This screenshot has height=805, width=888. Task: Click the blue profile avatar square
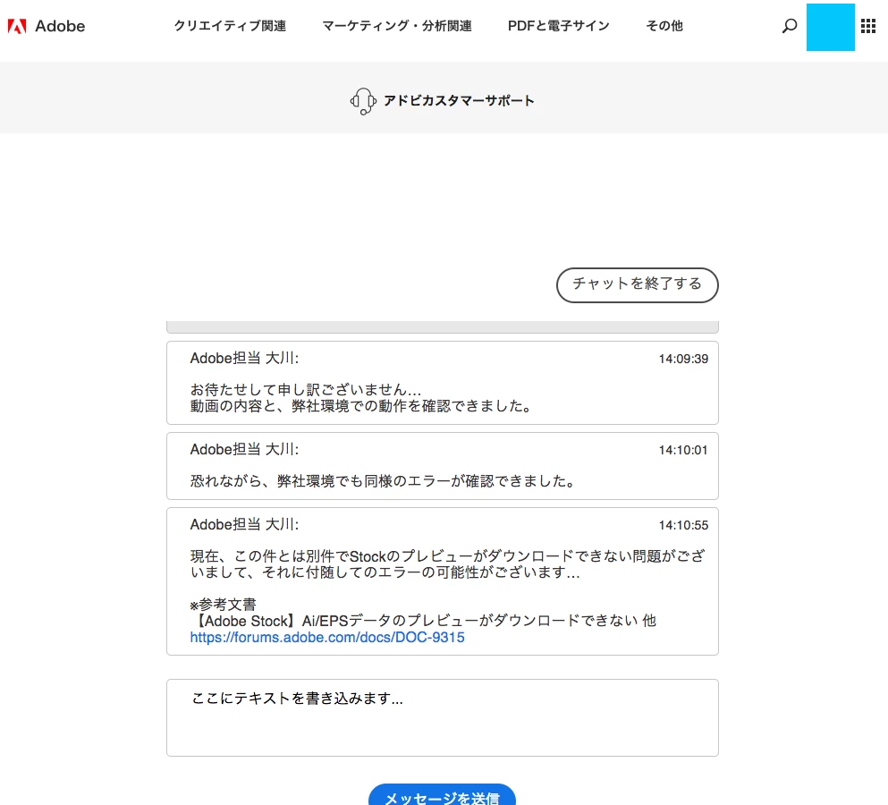point(830,27)
